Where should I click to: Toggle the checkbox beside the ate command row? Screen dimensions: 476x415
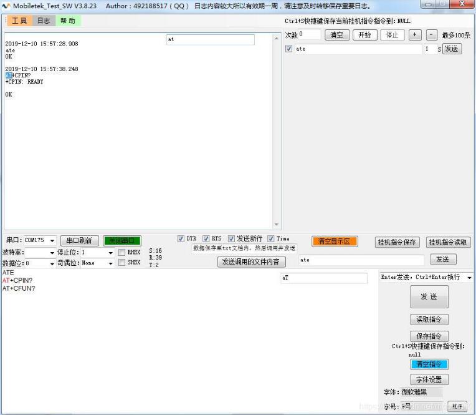point(288,49)
